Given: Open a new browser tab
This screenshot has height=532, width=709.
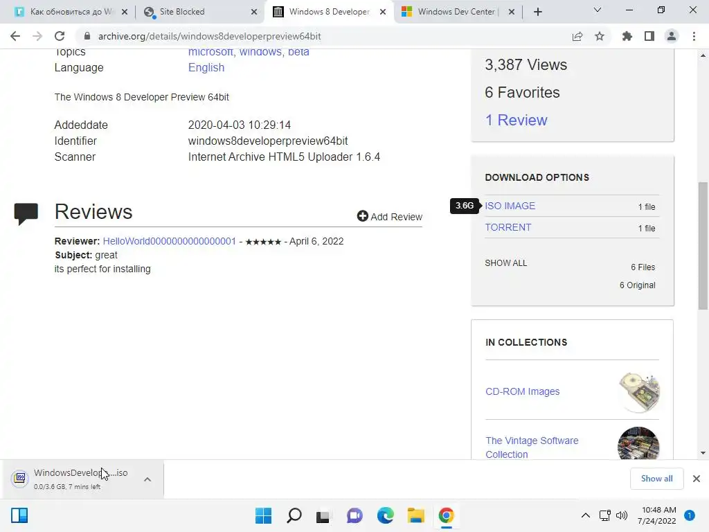Looking at the screenshot, I should click(x=537, y=12).
